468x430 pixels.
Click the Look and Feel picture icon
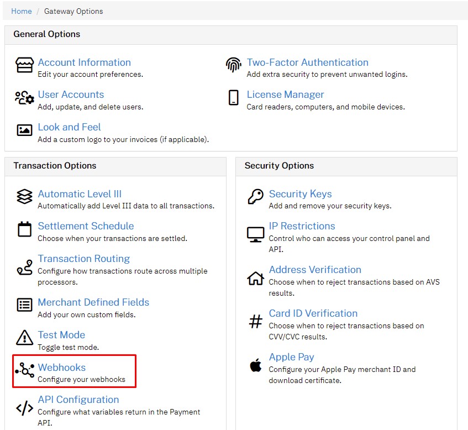coord(24,130)
